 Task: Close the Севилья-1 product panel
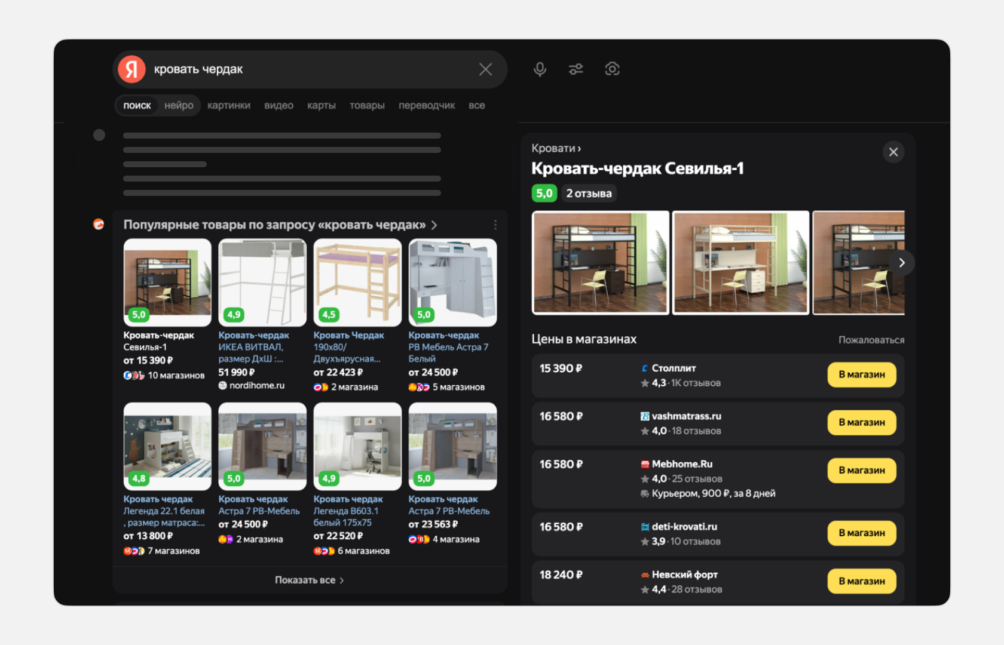(893, 152)
